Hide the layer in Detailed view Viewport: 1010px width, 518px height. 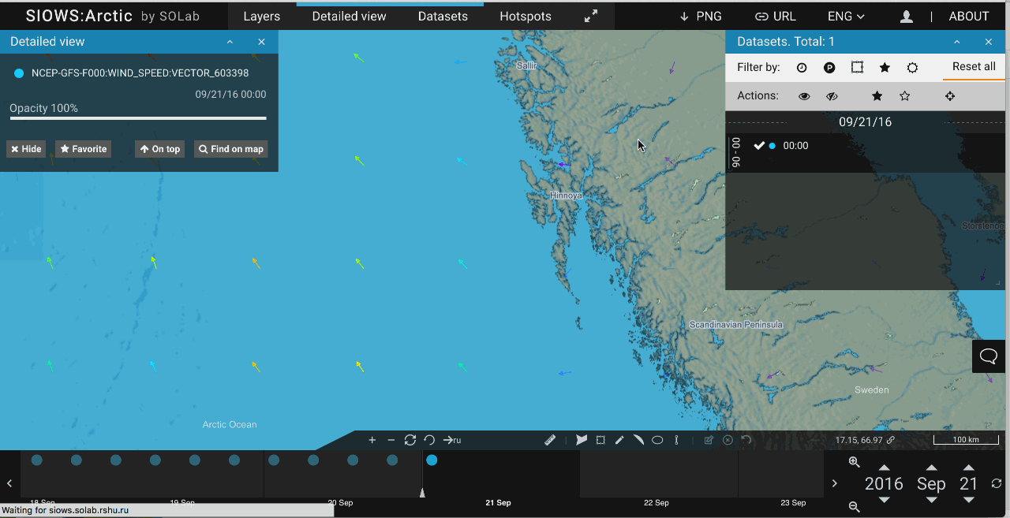coord(26,149)
